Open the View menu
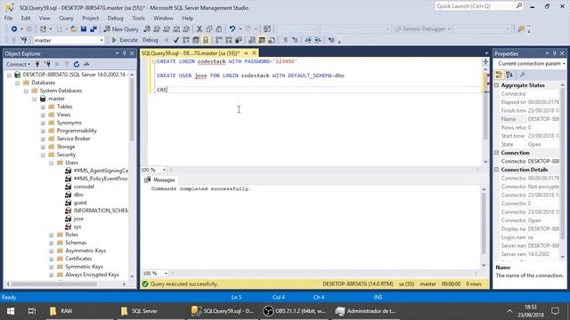 [x=45, y=18]
